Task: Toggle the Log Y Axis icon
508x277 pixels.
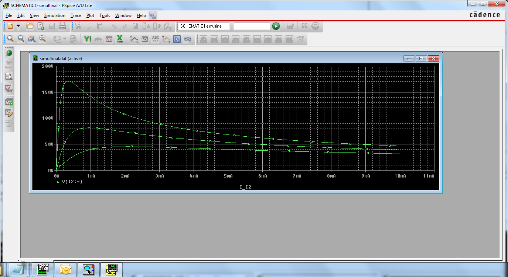Action: pos(88,39)
